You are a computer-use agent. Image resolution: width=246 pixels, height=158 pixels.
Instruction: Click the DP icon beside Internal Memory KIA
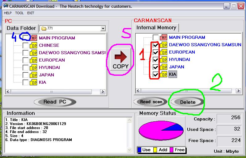point(163,75)
